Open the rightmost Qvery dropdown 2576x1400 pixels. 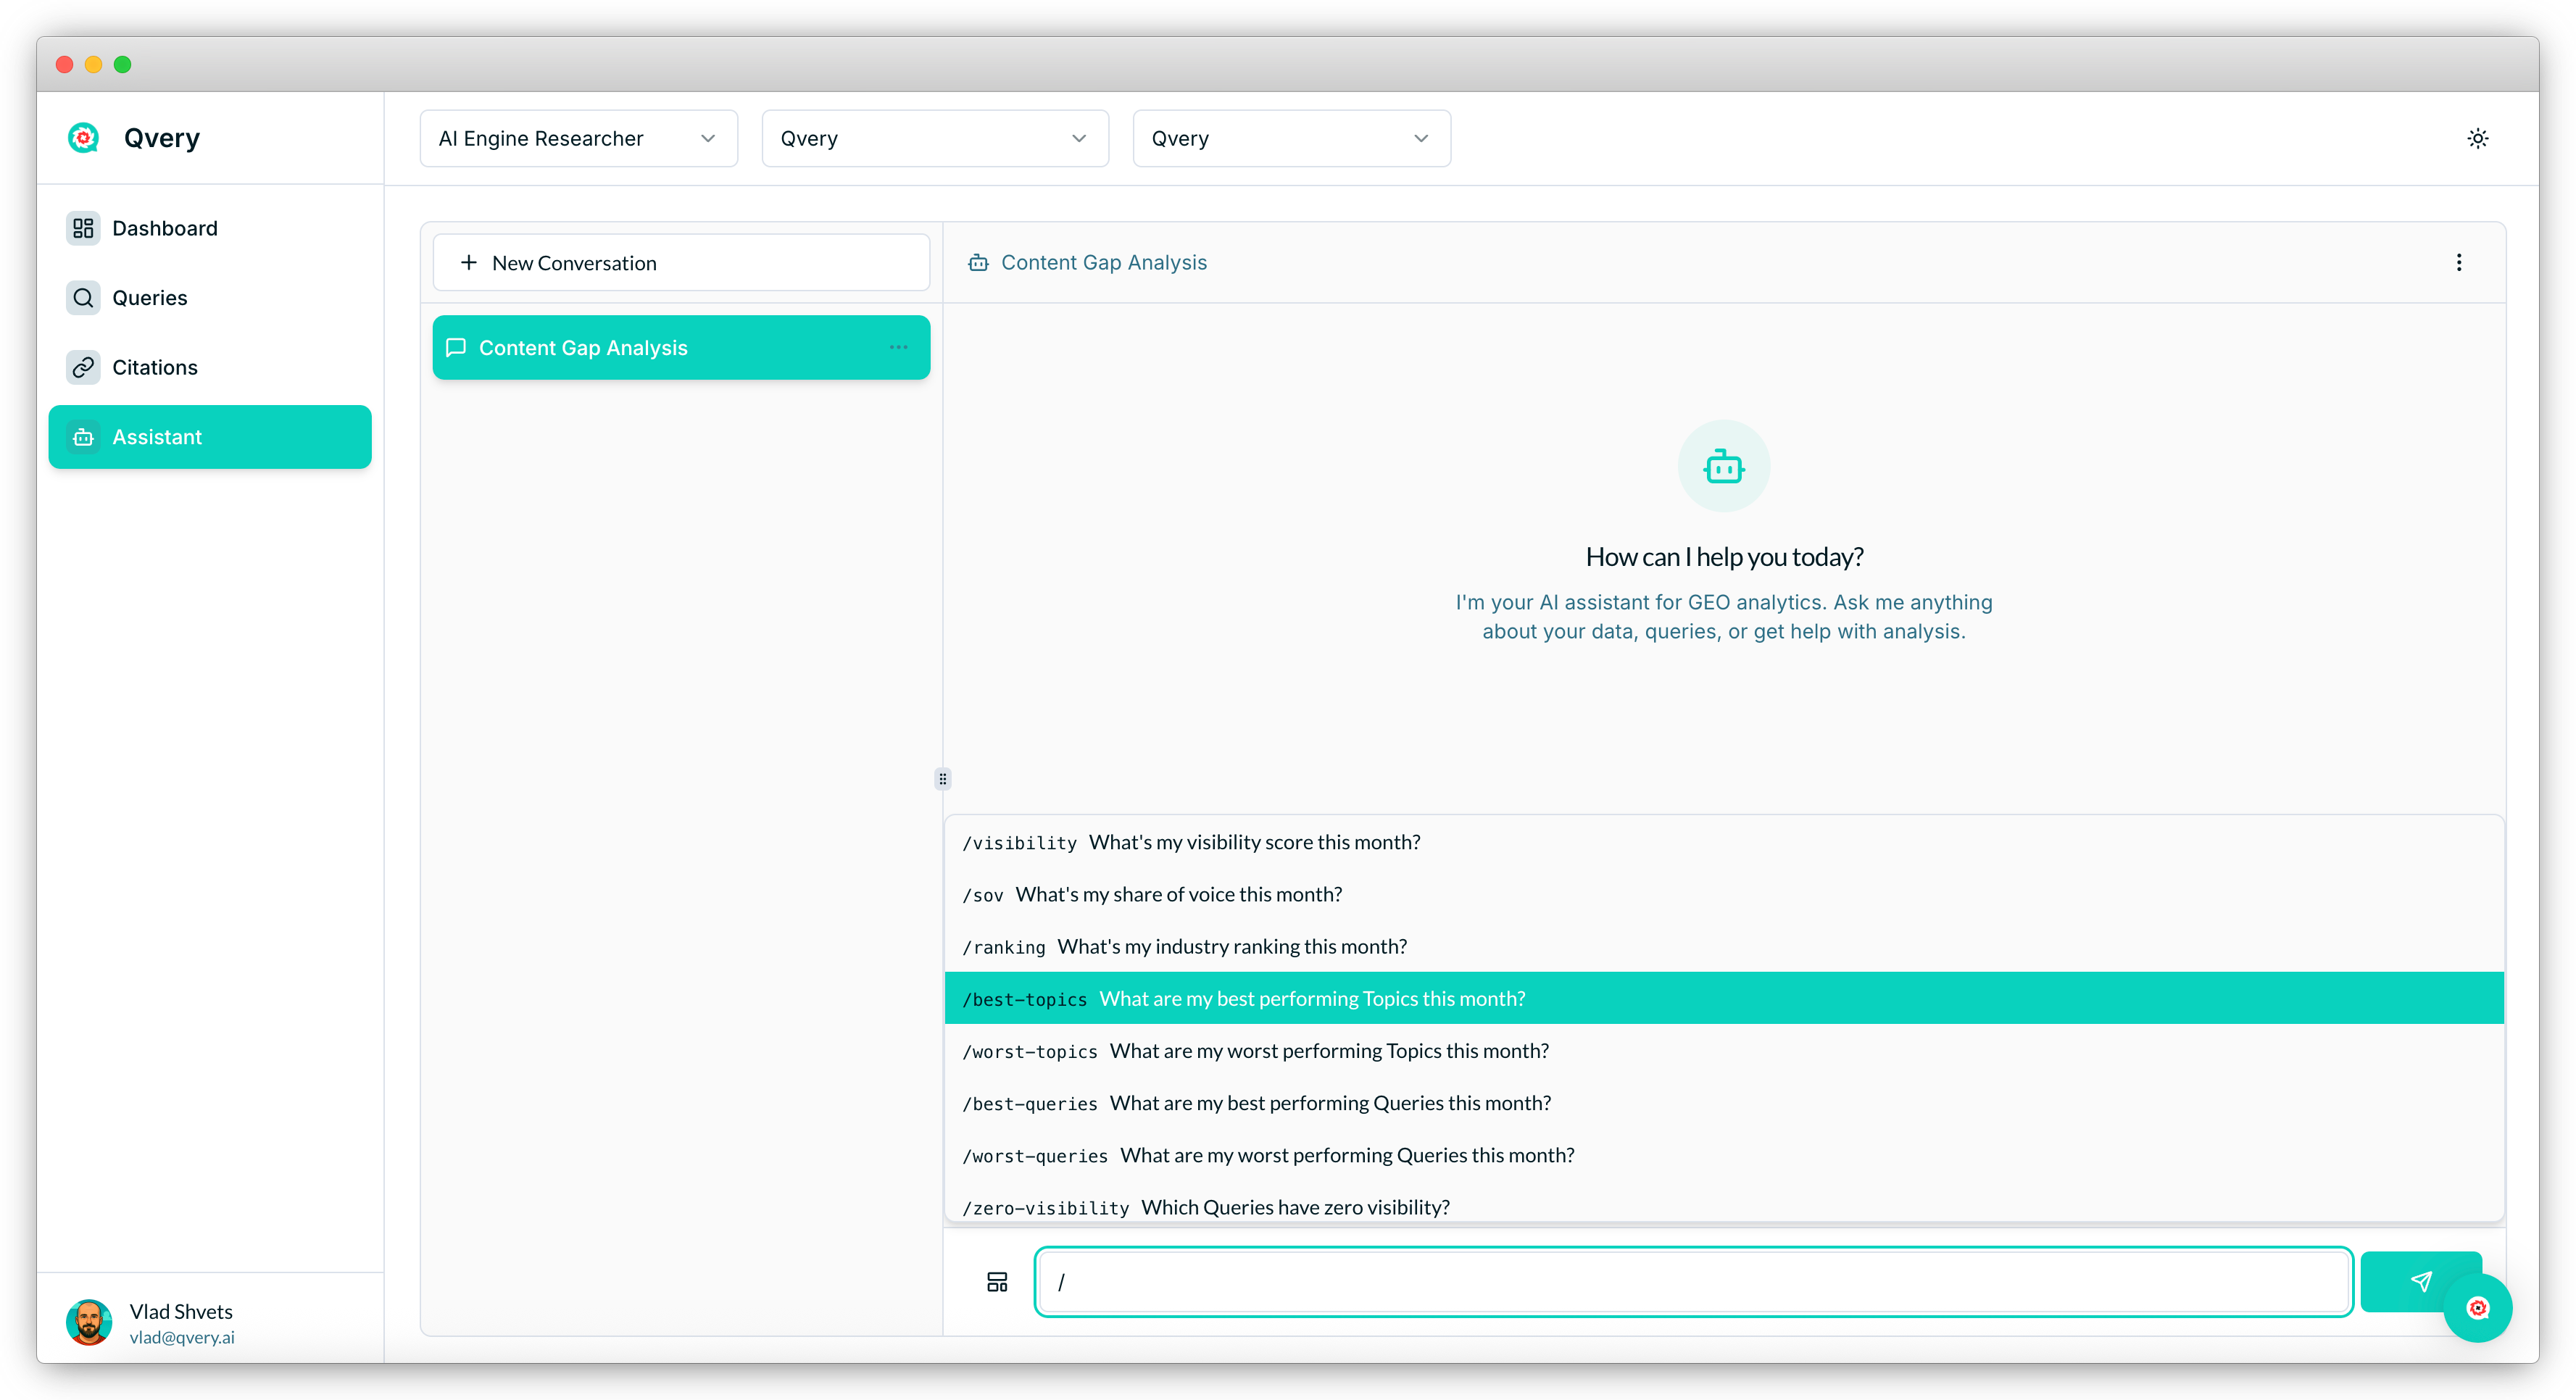[1290, 138]
